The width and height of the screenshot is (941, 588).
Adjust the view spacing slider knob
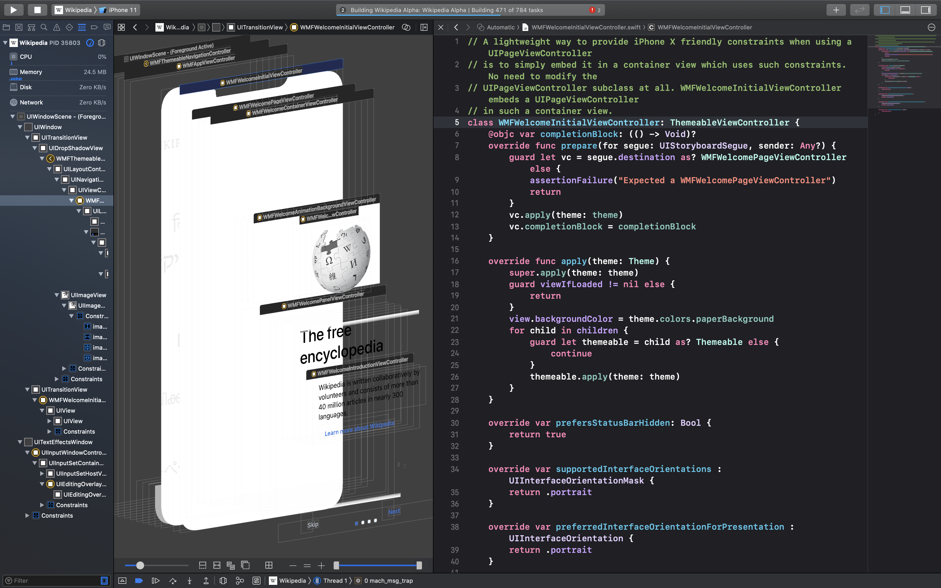(140, 565)
